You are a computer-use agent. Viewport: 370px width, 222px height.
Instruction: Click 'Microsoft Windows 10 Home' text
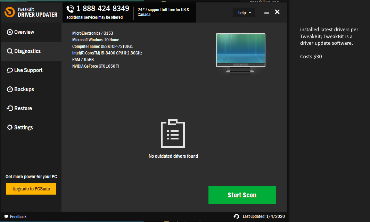(x=96, y=40)
